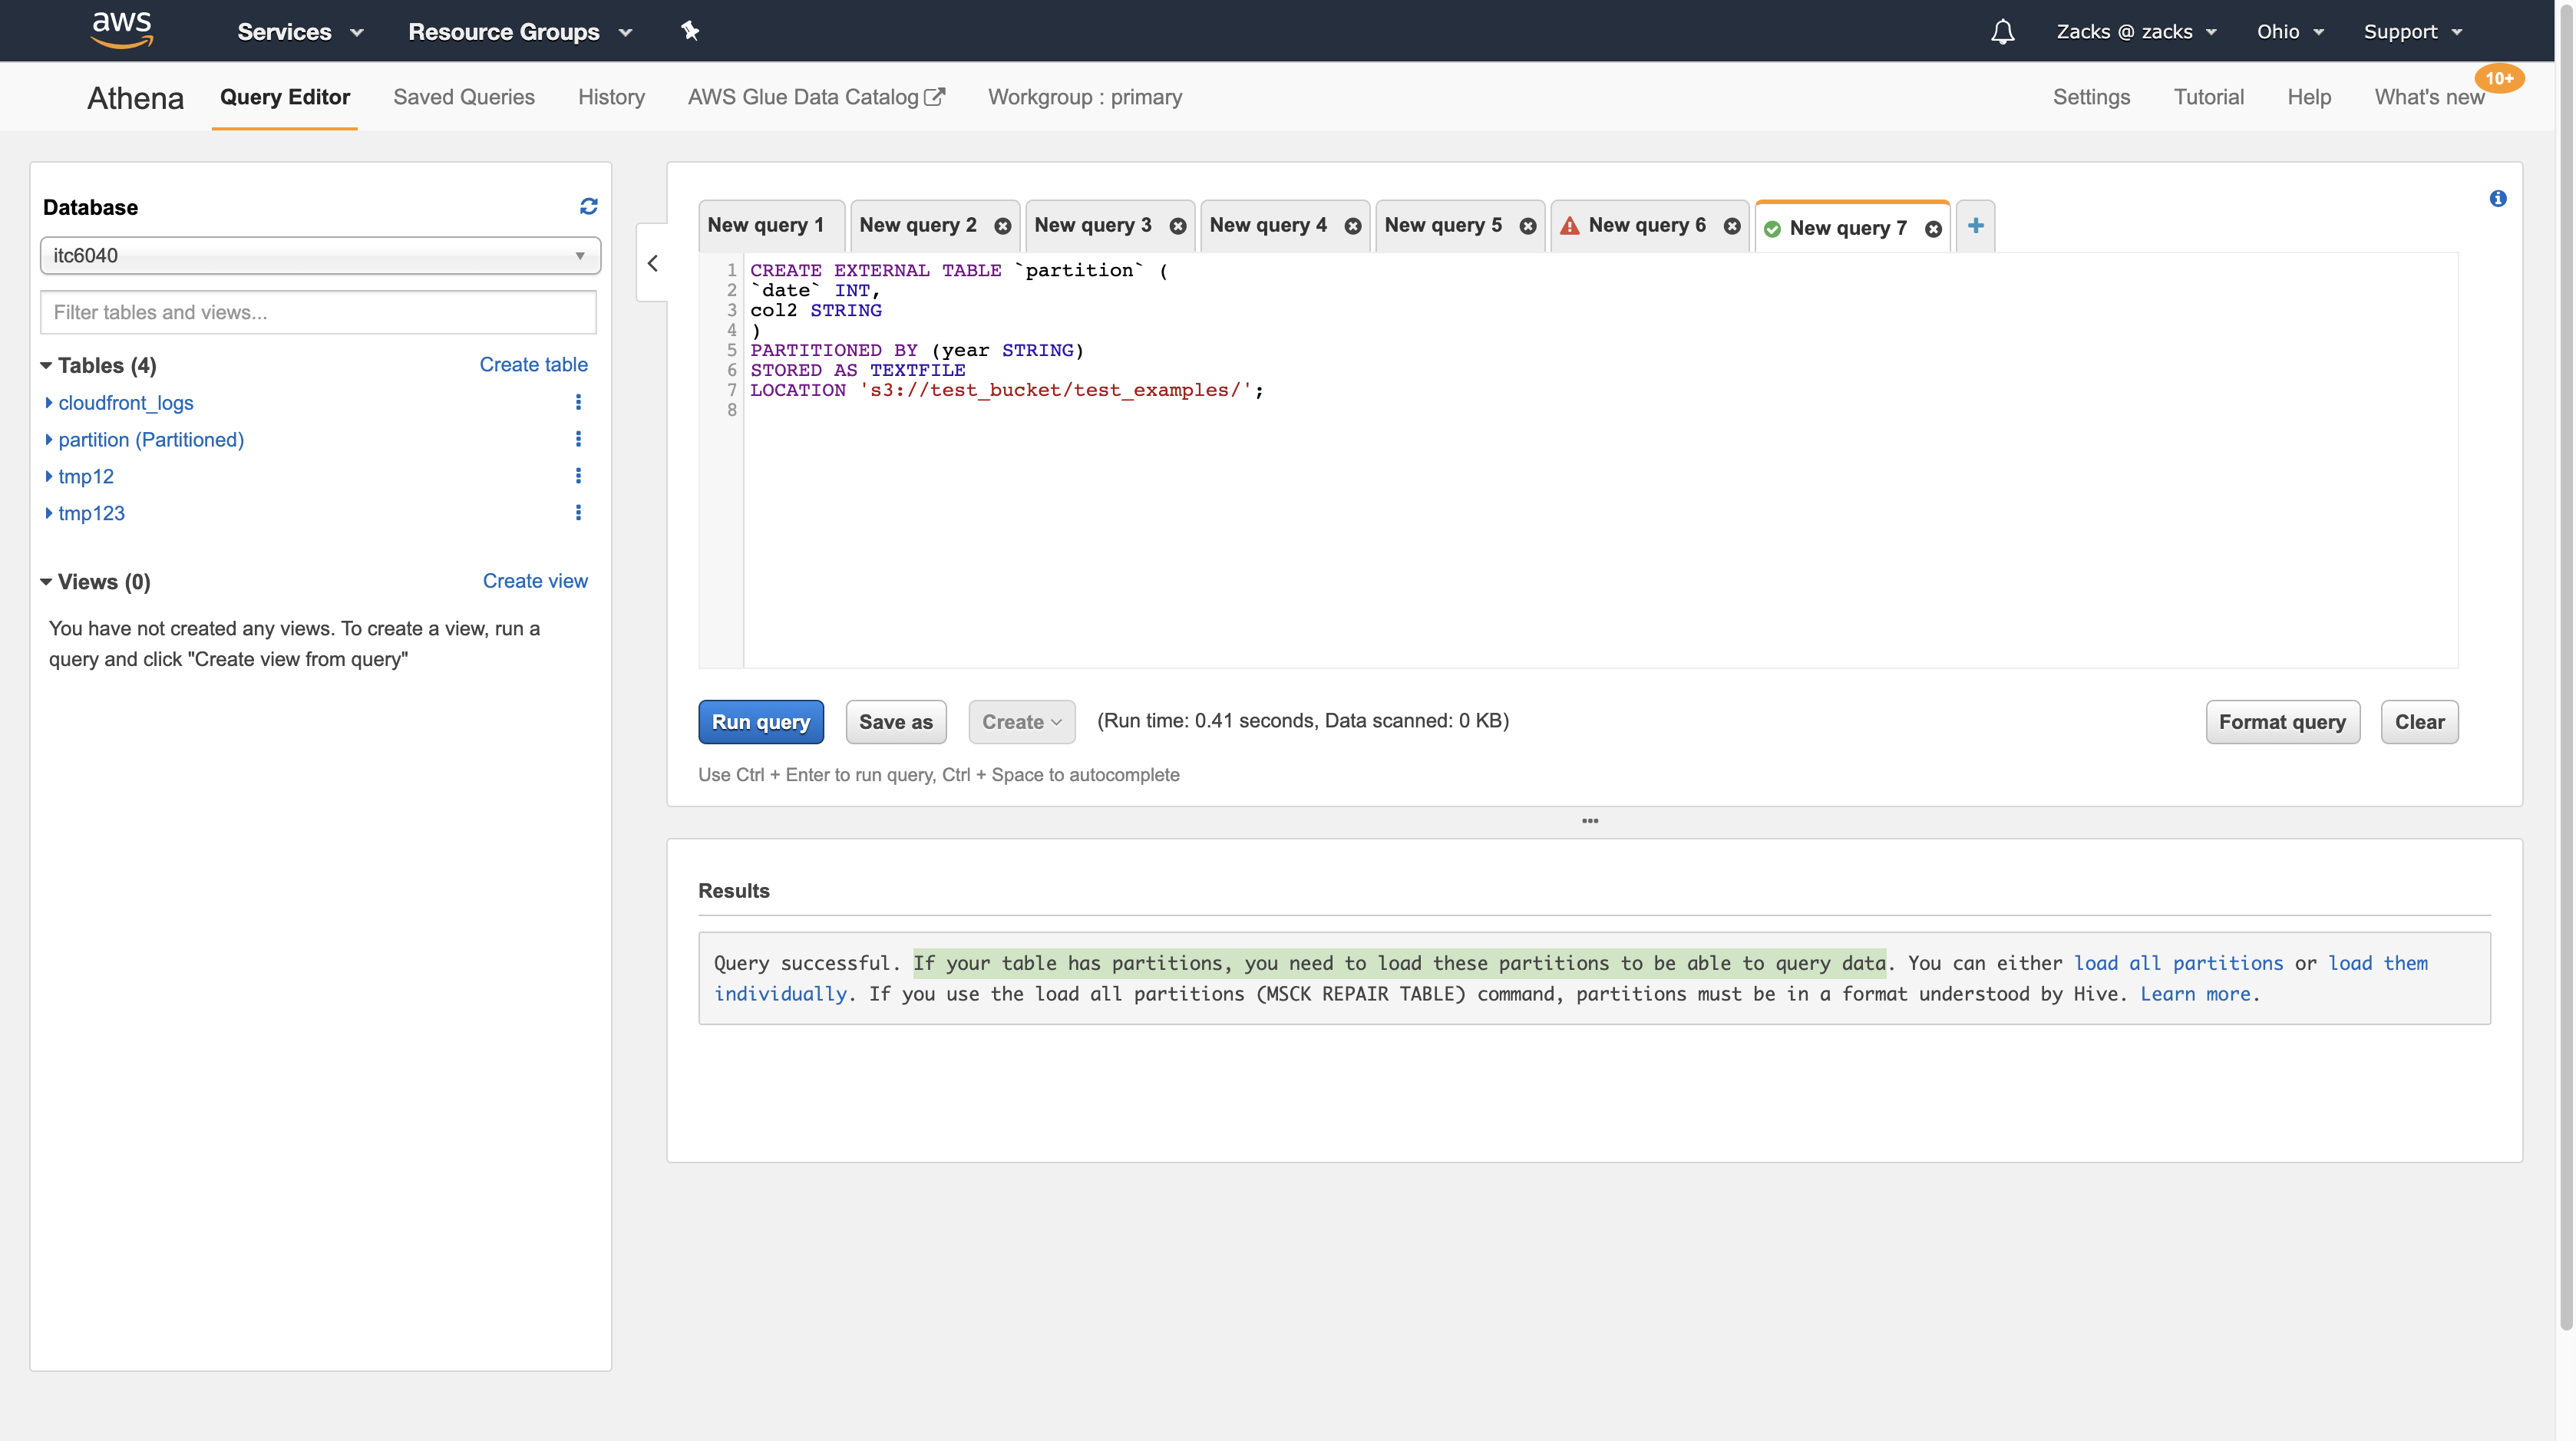Viewport: 2576px width, 1441px height.
Task: Refresh the database list icon
Action: [x=588, y=206]
